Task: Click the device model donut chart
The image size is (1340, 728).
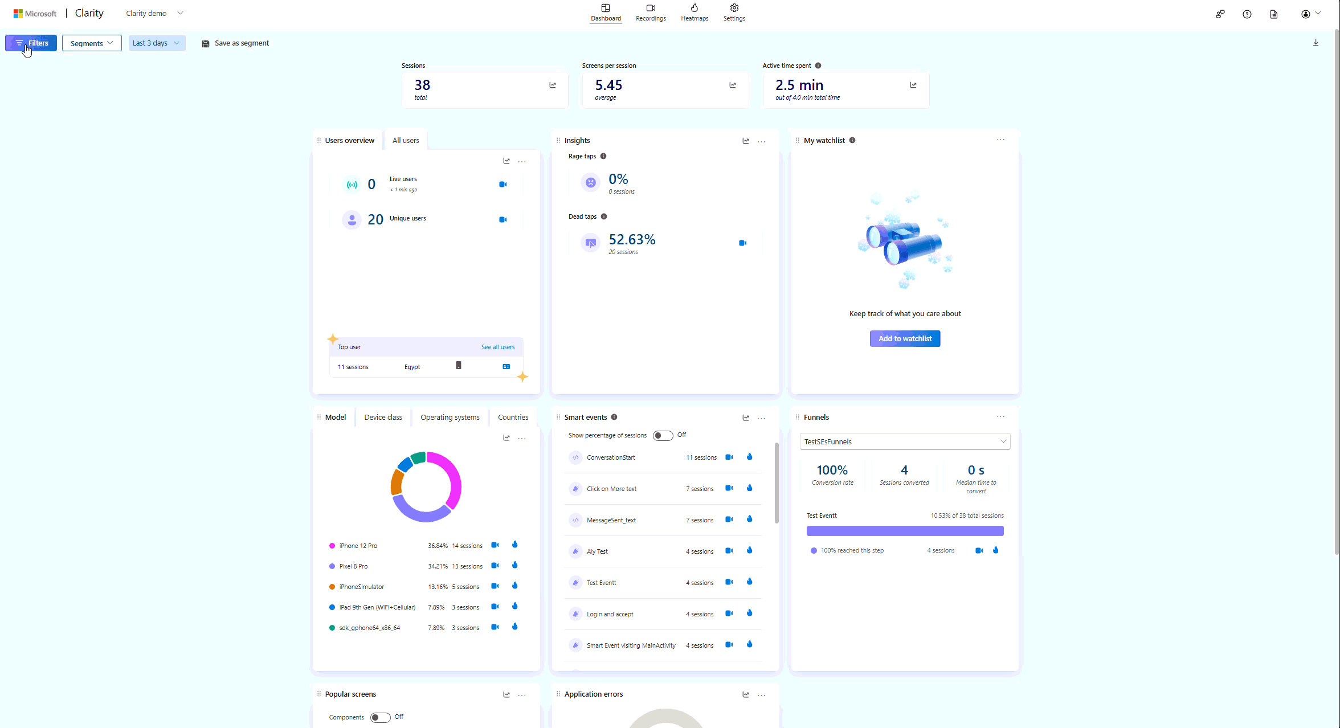Action: [426, 486]
